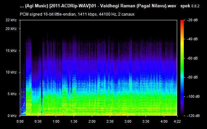Viewport: 207px width, 129px height.
Task: Click the 0 kHz frequency axis label
Action: (x=12, y=116)
